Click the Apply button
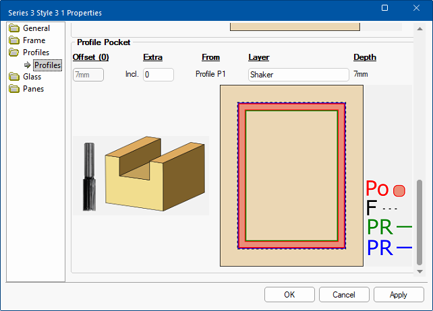This screenshot has width=433, height=311. [x=399, y=294]
